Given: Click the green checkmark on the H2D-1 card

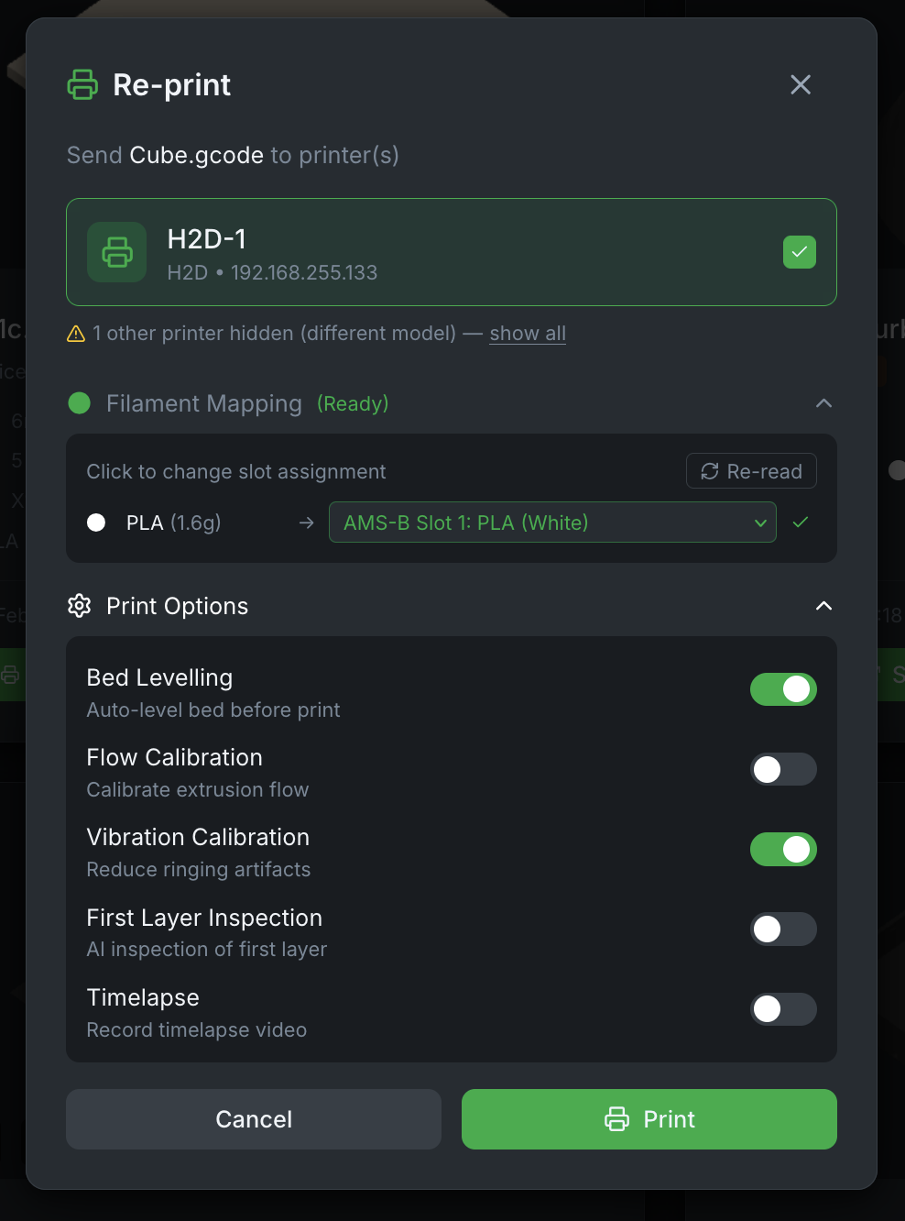Looking at the screenshot, I should [799, 252].
